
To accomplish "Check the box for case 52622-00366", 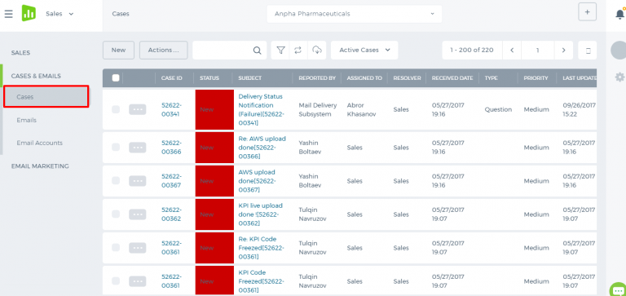I will [x=116, y=148].
